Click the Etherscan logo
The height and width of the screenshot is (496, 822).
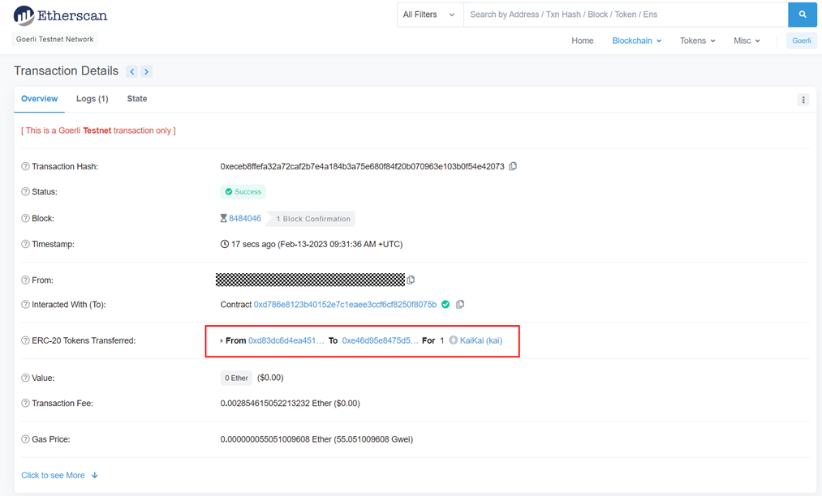[60, 15]
